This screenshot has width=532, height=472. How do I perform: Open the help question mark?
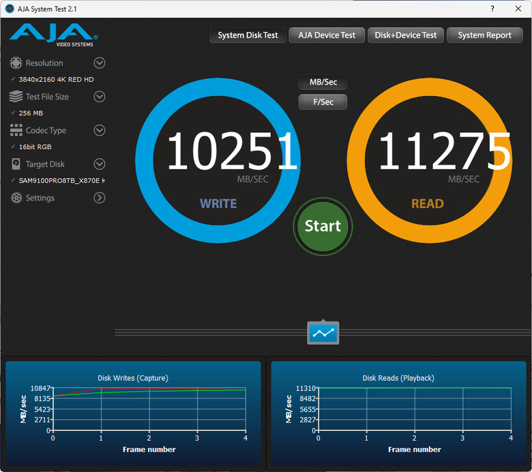(x=492, y=9)
